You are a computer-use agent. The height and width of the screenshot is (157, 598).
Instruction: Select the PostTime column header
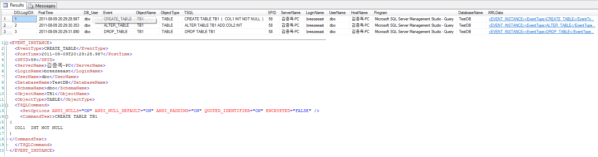point(59,13)
